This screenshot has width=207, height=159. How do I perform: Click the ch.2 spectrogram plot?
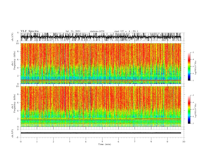(101, 107)
